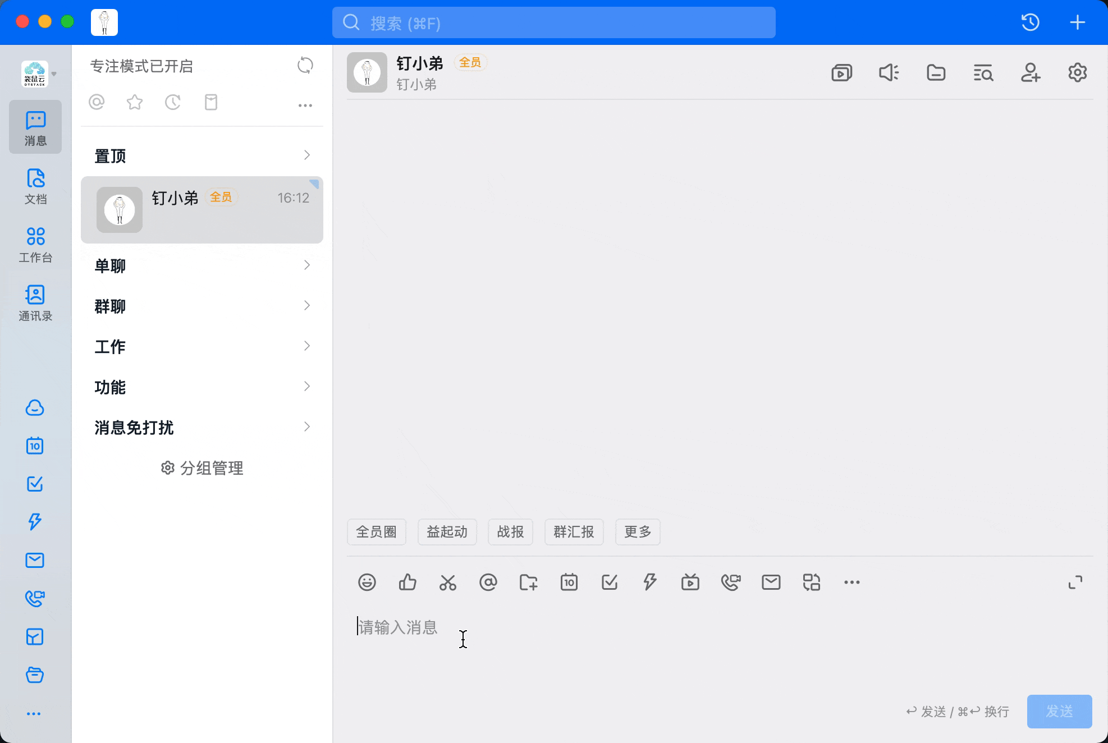Switch to the 文档 tab
Screen dimensions: 1108x743
coord(35,186)
